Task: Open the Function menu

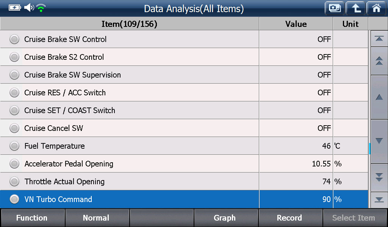Action: (x=33, y=218)
